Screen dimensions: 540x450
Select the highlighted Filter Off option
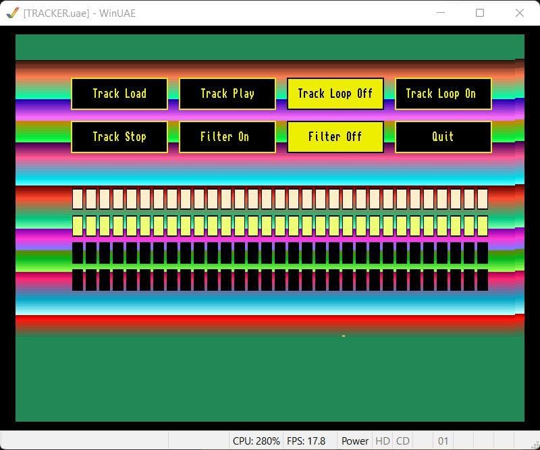pos(335,137)
